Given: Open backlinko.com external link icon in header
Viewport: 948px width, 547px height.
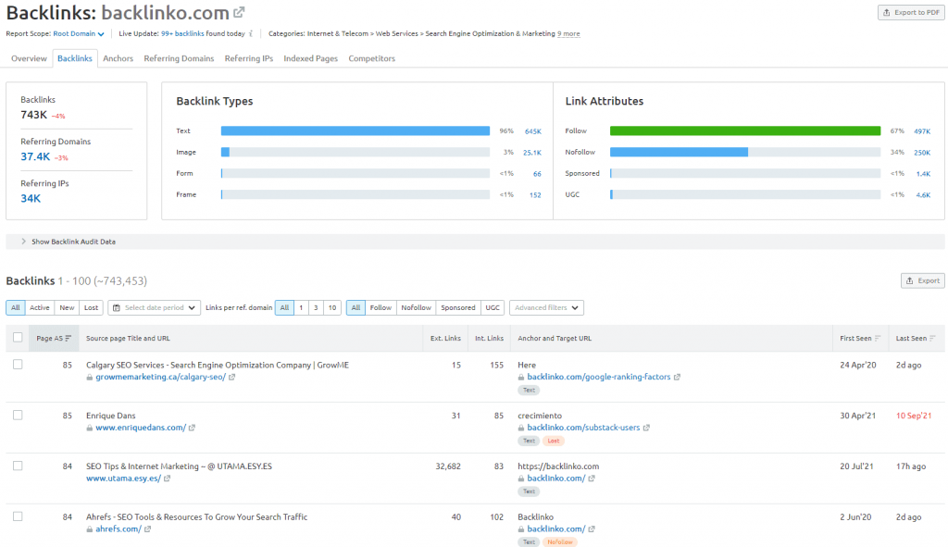Looking at the screenshot, I should click(x=240, y=12).
